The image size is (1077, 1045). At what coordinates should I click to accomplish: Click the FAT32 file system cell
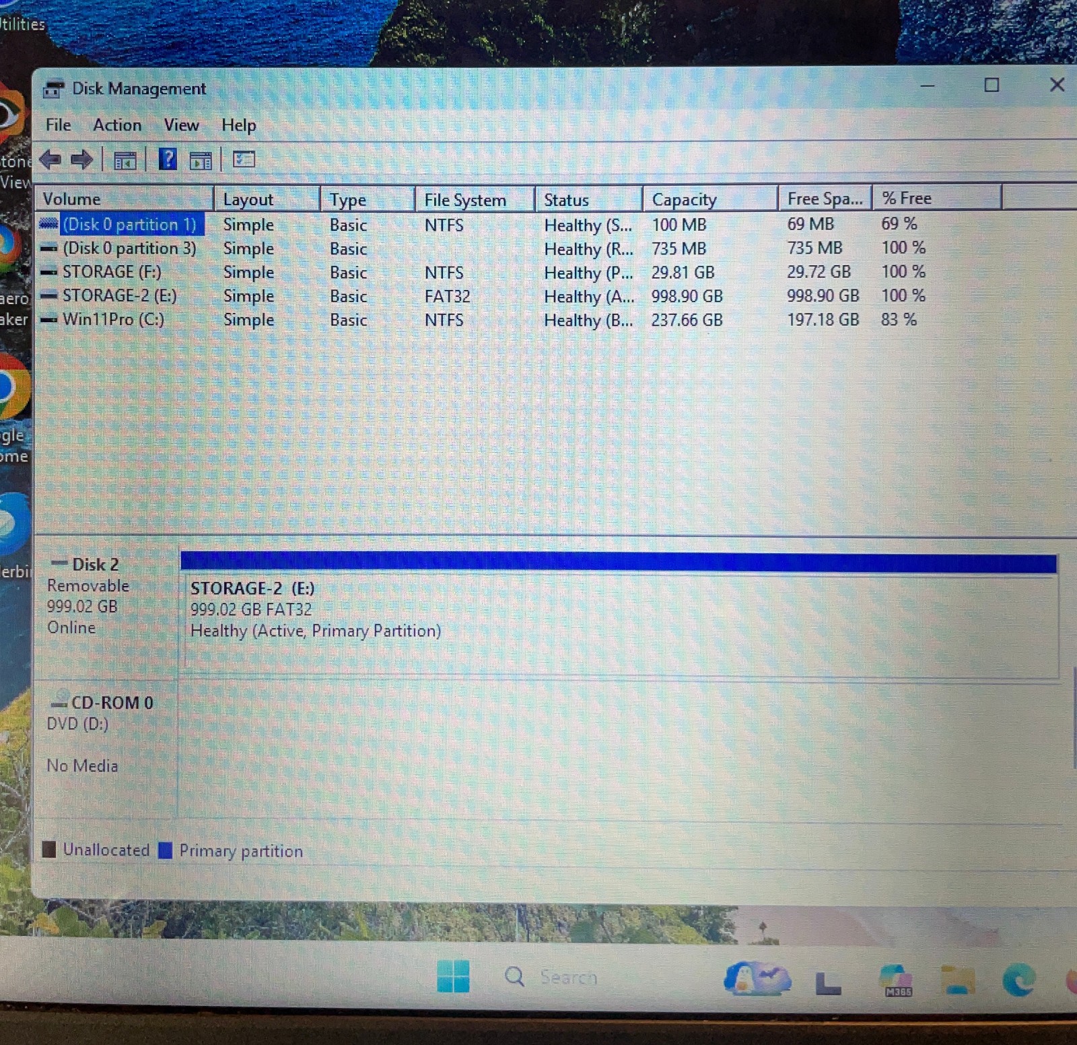point(448,296)
